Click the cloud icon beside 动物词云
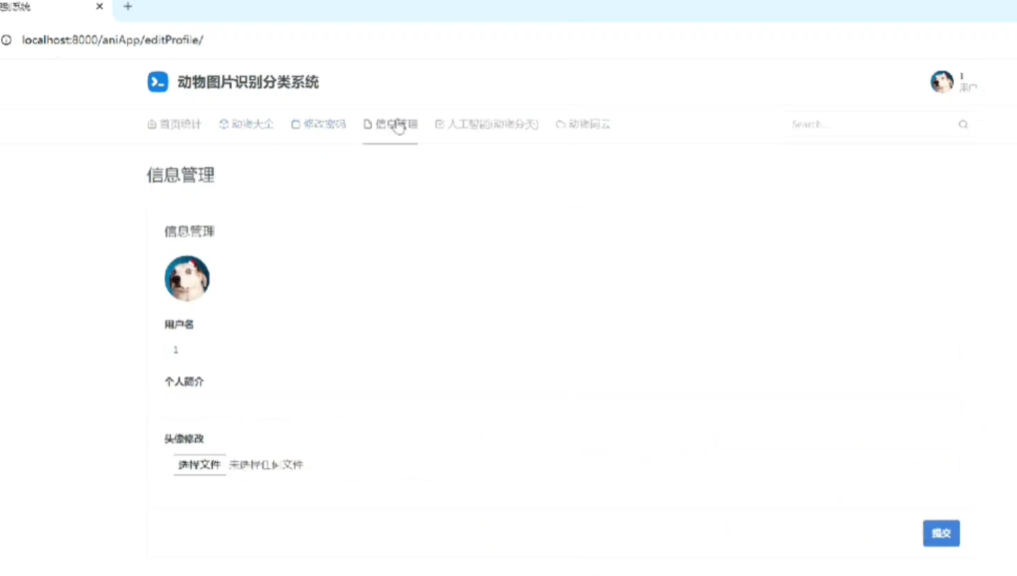Screen dimensions: 1017x576 560,124
